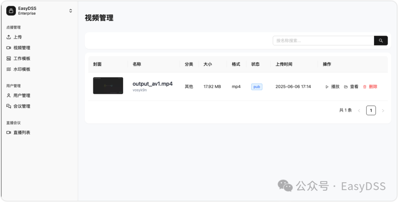Select page 1 in pagination
Viewport: 398px width, 202px height.
click(x=371, y=111)
